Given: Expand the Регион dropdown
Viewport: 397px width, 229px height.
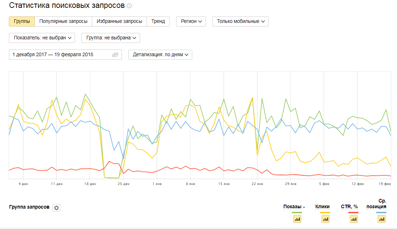Looking at the screenshot, I should pyautogui.click(x=191, y=21).
